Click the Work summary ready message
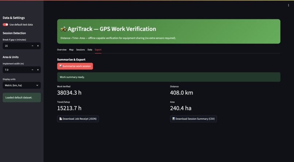This screenshot has height=162, width=294. tap(169, 77)
